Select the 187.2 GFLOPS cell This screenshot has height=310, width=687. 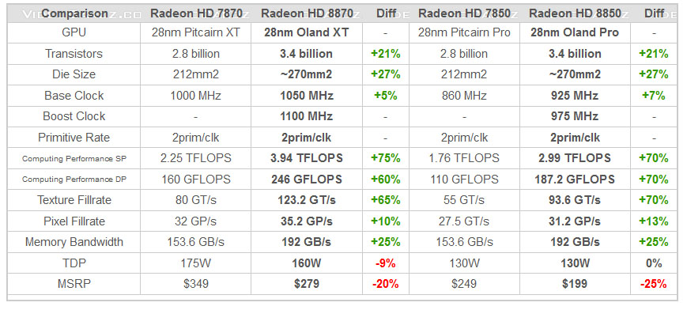click(575, 179)
